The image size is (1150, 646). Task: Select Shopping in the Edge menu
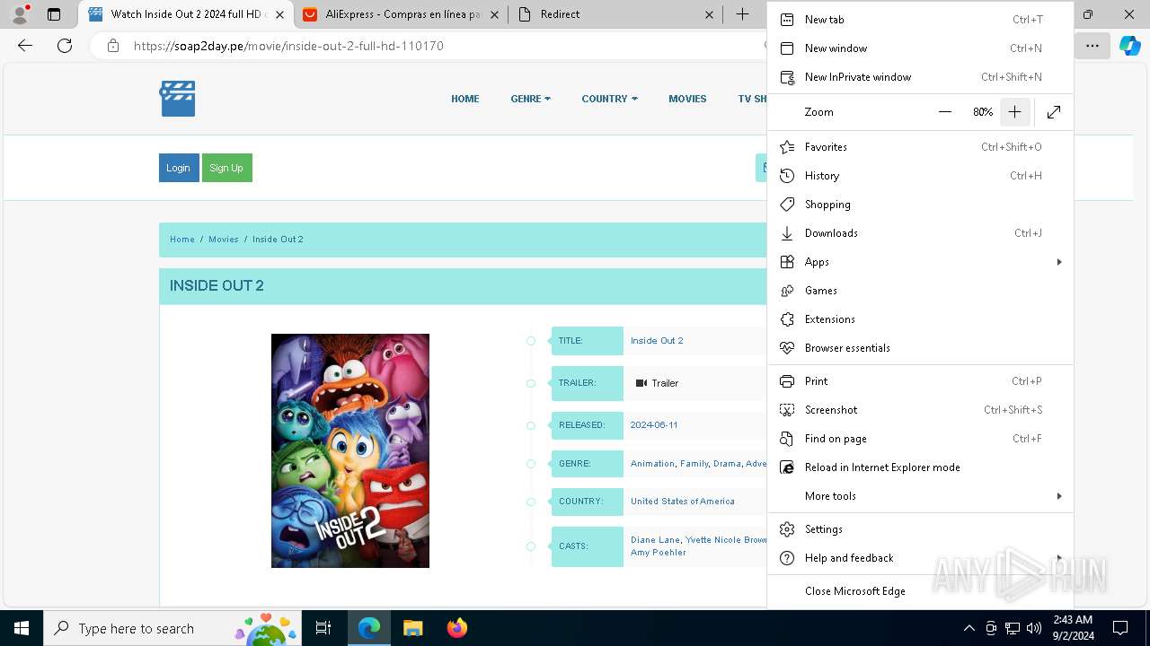coord(920,205)
